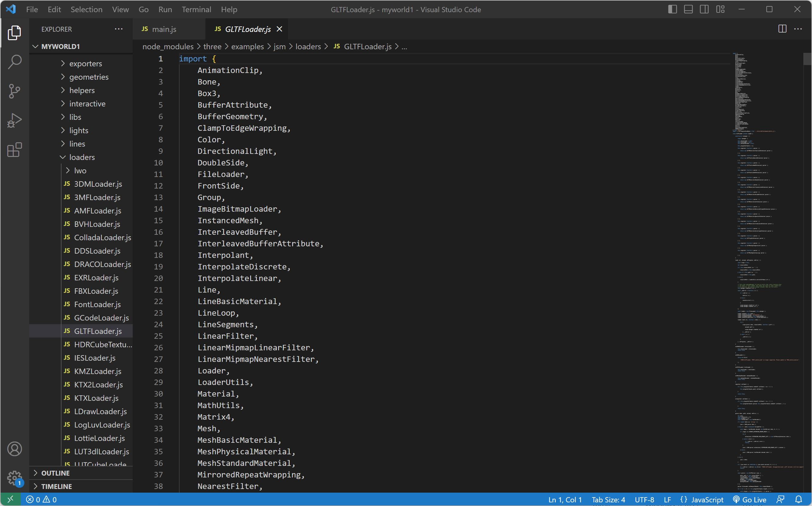Open the Terminal menu

point(196,9)
